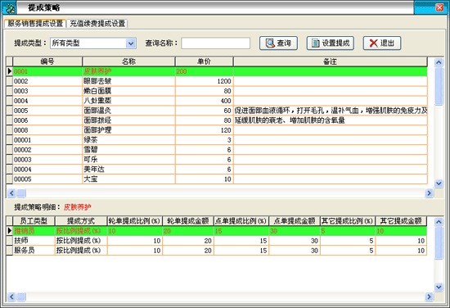This screenshot has height=308, width=450.
Task: Click right arrow of upper horizontal scrollbar
Action: click(x=429, y=193)
